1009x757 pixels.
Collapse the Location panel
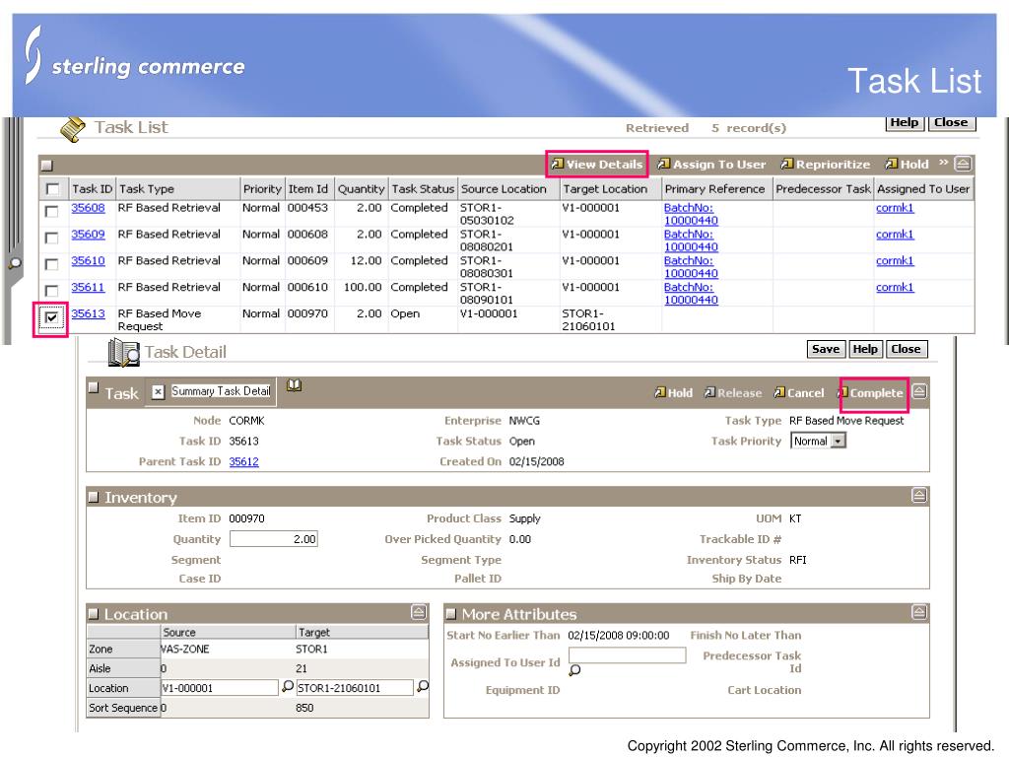point(419,612)
